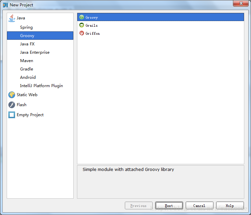Pick Gradle from the project types
The image size is (251, 215).
tap(26, 69)
